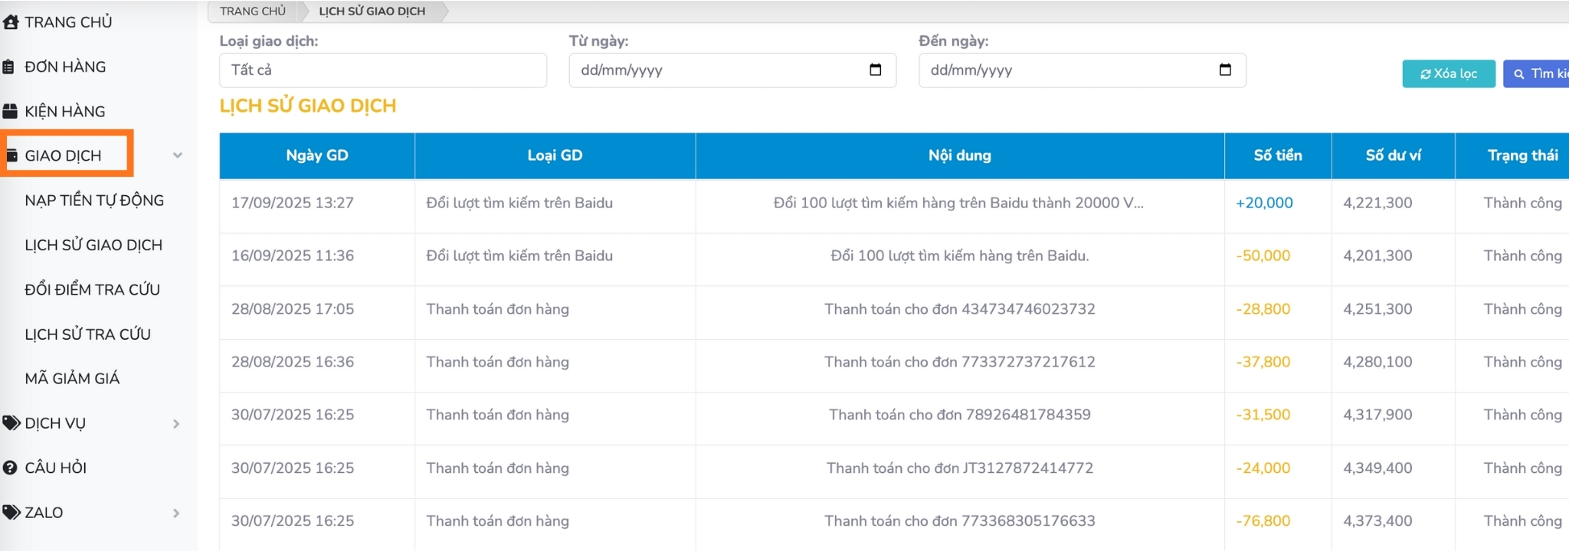Click the box icon beside KIỆN HÀNG
This screenshot has height=551, width=1569.
10,112
